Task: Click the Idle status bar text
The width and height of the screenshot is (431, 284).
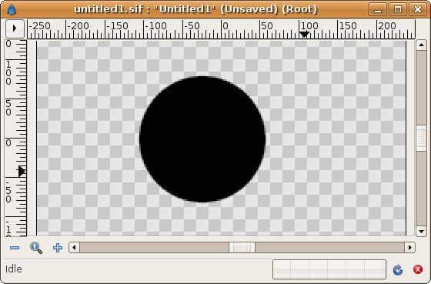Action: [14, 269]
